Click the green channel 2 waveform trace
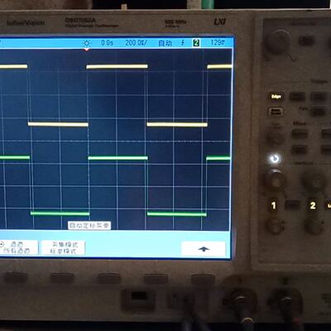This screenshot has height=331, width=331. (118, 158)
